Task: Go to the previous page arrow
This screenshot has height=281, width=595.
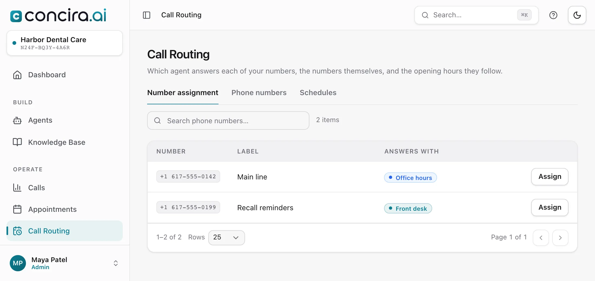Action: pos(541,238)
